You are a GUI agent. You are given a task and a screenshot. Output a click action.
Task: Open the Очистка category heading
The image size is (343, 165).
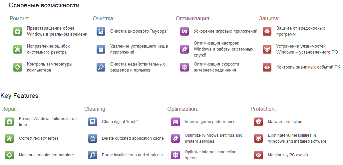tap(104, 18)
